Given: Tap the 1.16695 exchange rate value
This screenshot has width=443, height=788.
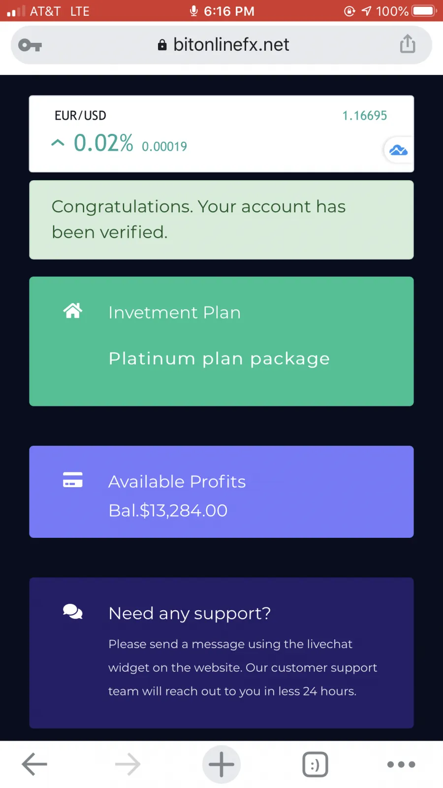Looking at the screenshot, I should point(365,116).
